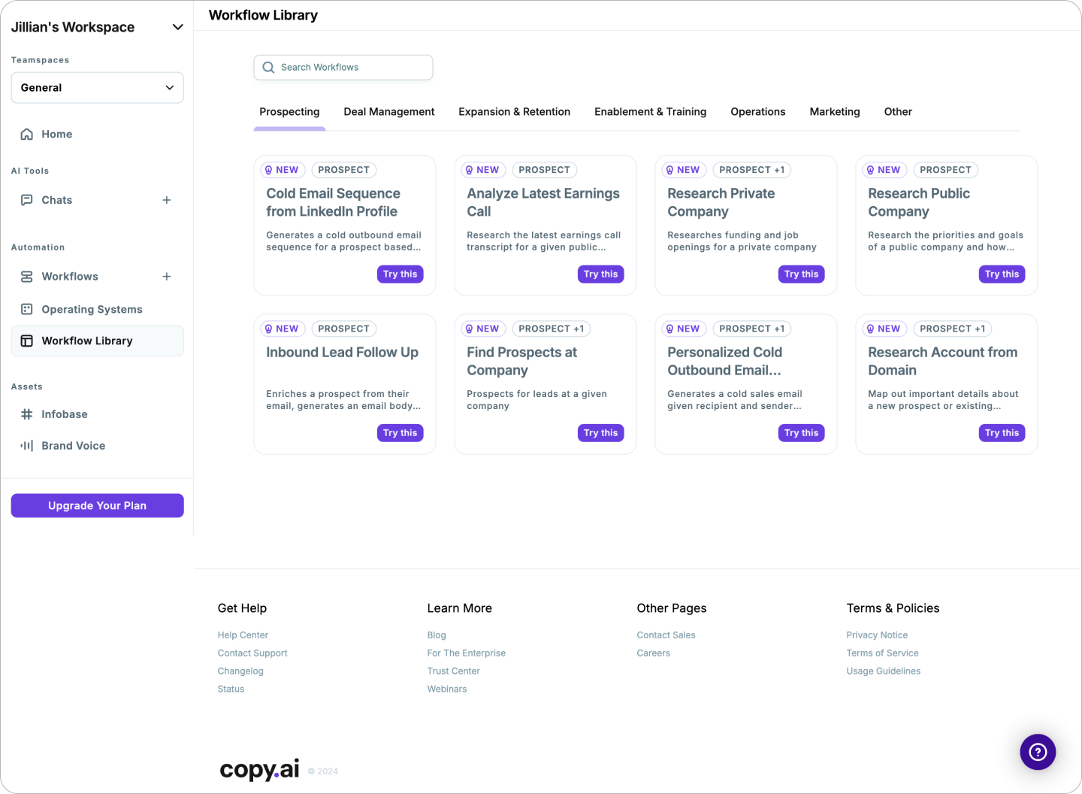Click PROSPECT +1 tag on Find Prospects card
Viewport: 1082px width, 794px height.
pyautogui.click(x=551, y=329)
